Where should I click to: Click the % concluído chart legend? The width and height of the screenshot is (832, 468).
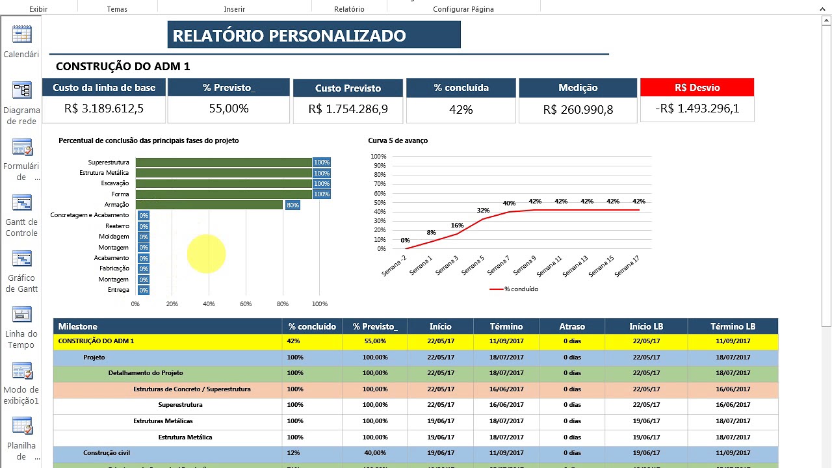tap(514, 289)
